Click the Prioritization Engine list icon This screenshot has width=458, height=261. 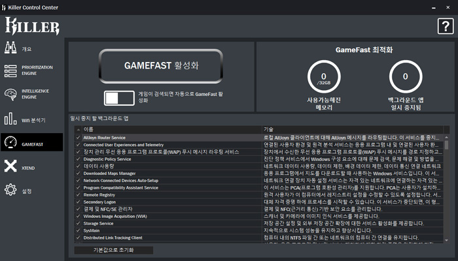pos(10,71)
